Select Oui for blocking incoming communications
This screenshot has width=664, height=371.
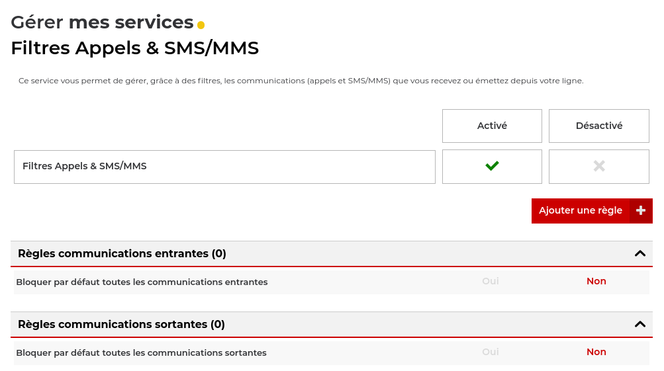(491, 281)
